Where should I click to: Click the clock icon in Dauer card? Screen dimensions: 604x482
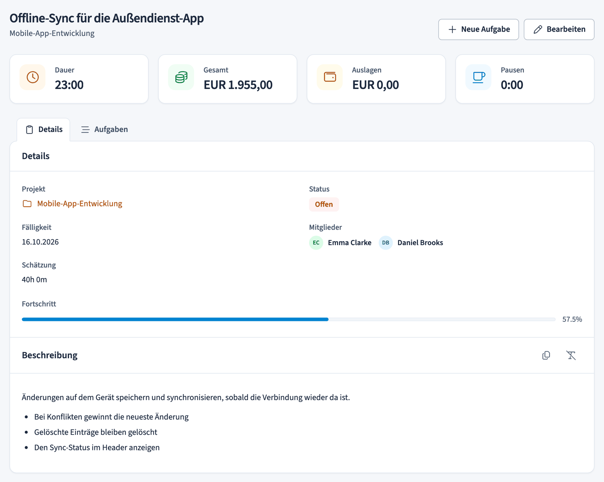click(x=32, y=77)
